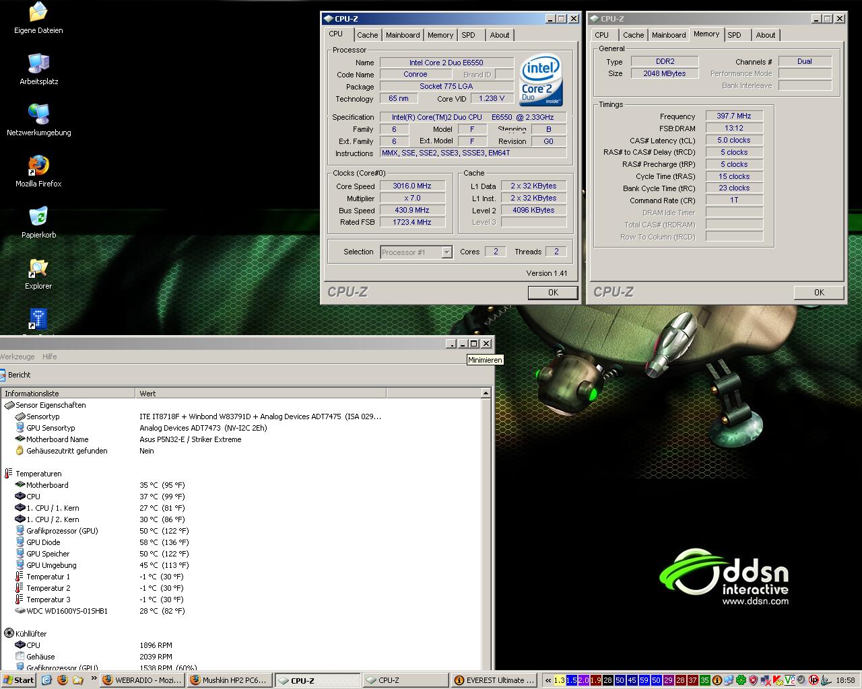Click the folder icon in quick launch

pos(78,680)
